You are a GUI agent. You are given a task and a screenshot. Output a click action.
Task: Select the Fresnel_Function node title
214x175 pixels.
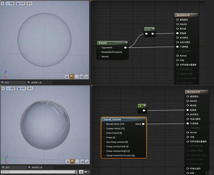pyautogui.click(x=112, y=119)
